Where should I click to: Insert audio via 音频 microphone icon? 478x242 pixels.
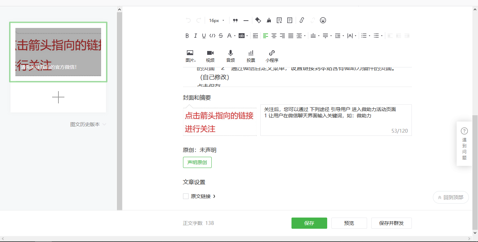pyautogui.click(x=231, y=56)
